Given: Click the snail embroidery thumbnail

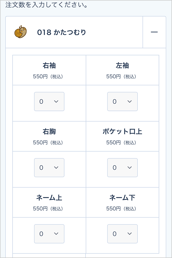Looking at the screenshot, I should tap(20, 32).
